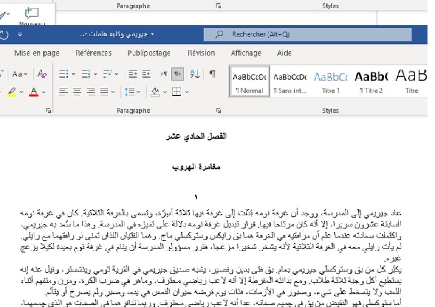Click the subtitle "مغامرة الهروب"
This screenshot has height=307, width=435.
coord(196,167)
